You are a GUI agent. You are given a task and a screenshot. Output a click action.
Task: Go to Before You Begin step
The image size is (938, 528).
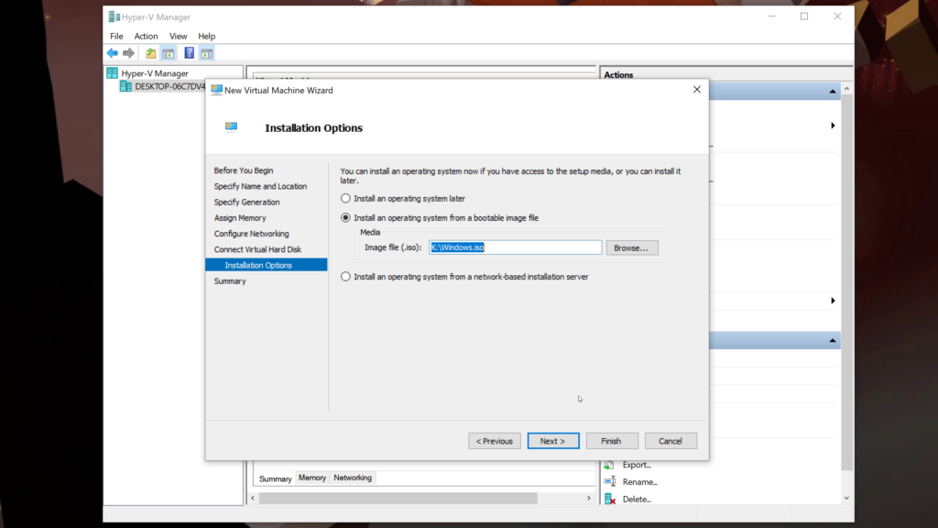pos(244,170)
